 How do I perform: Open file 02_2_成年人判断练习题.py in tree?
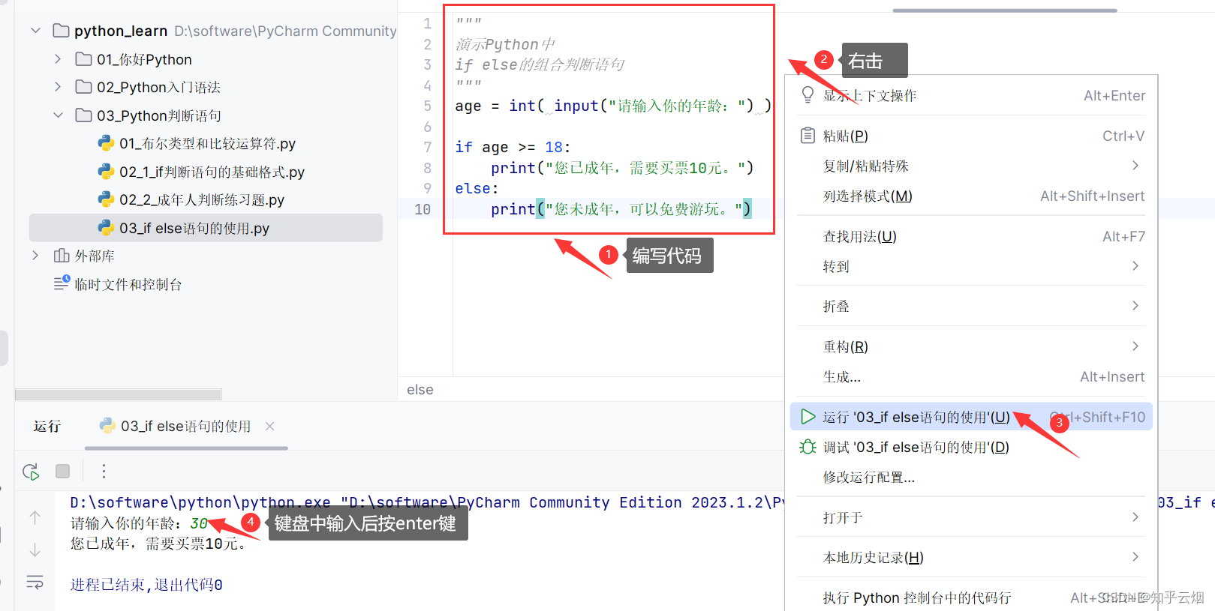pyautogui.click(x=202, y=199)
